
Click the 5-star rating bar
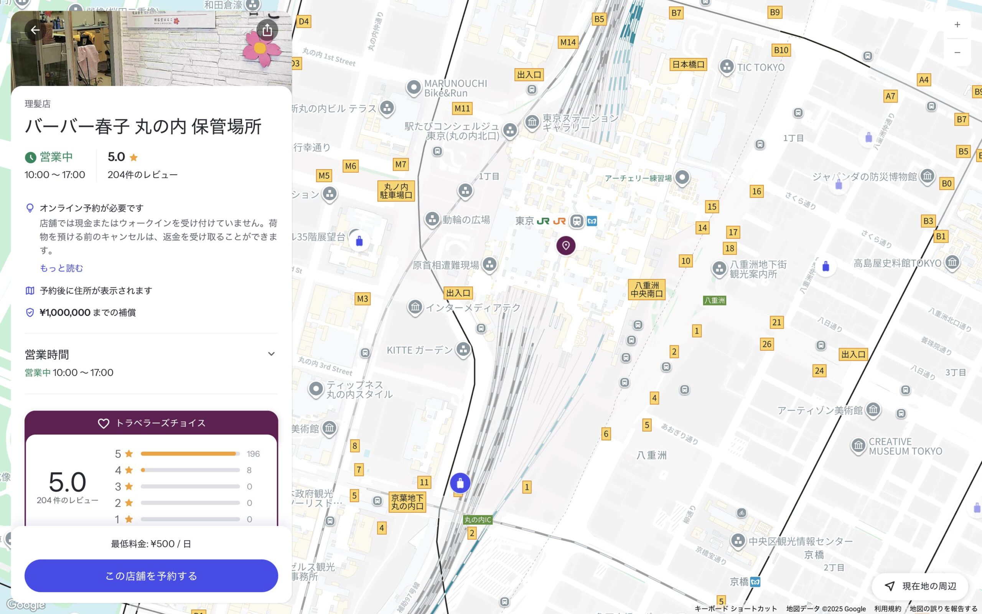point(190,454)
